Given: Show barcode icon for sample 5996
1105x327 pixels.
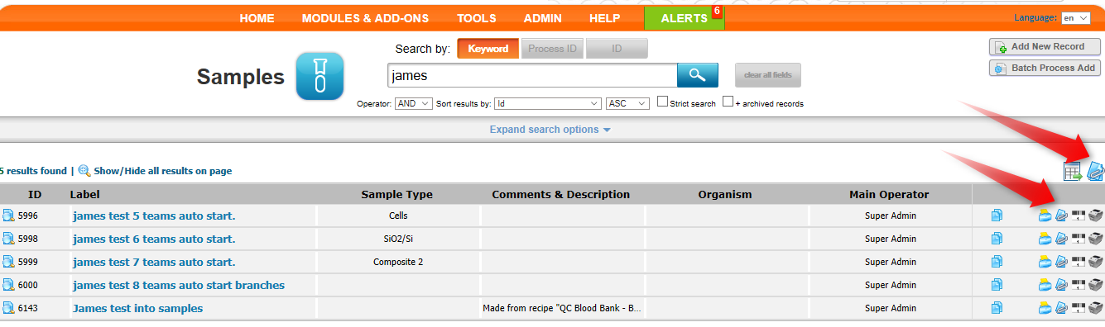Looking at the screenshot, I should [1079, 216].
